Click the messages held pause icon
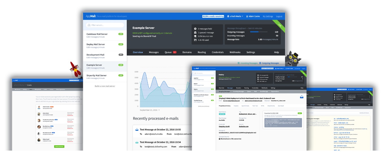This screenshot has width=385, height=152. (x=195, y=29)
